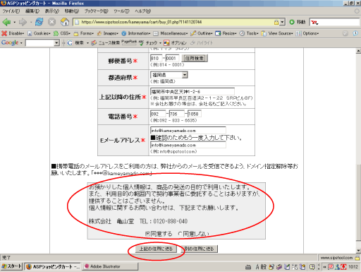
Task: Click the Google toolbar search G icon
Action: click(70, 43)
